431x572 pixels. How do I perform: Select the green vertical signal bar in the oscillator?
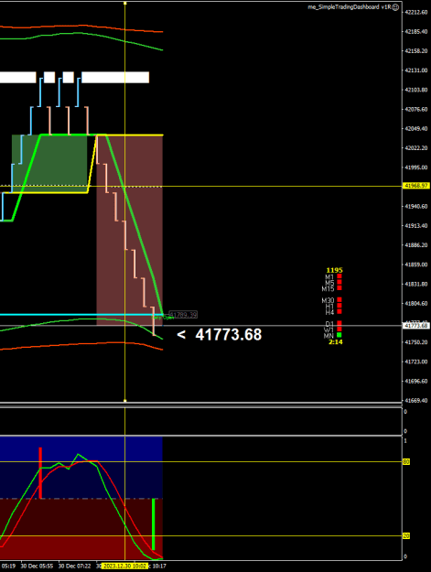(x=153, y=524)
